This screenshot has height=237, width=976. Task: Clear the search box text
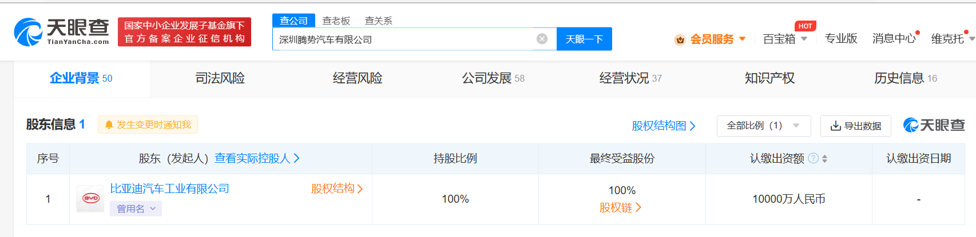(x=542, y=39)
